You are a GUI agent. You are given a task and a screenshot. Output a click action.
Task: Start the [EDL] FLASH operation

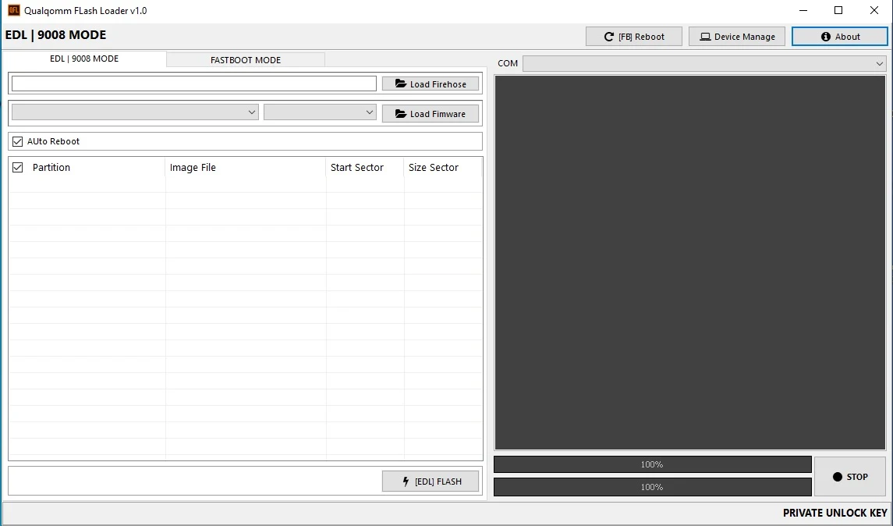click(430, 482)
